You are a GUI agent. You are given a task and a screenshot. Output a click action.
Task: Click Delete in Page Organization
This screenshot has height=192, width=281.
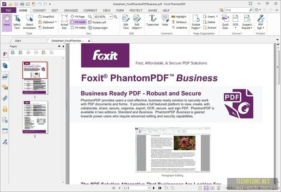[x=209, y=22]
